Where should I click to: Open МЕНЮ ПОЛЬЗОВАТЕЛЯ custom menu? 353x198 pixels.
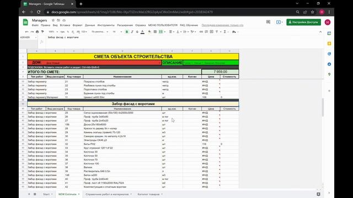163,25
